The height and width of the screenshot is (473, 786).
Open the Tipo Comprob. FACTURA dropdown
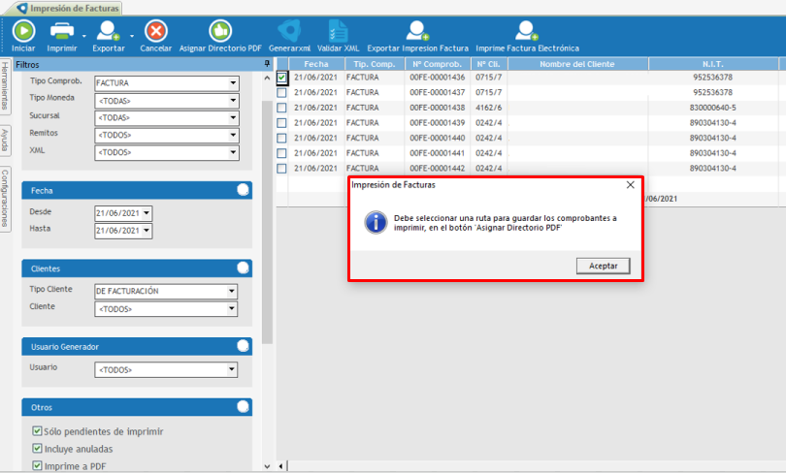(233, 83)
